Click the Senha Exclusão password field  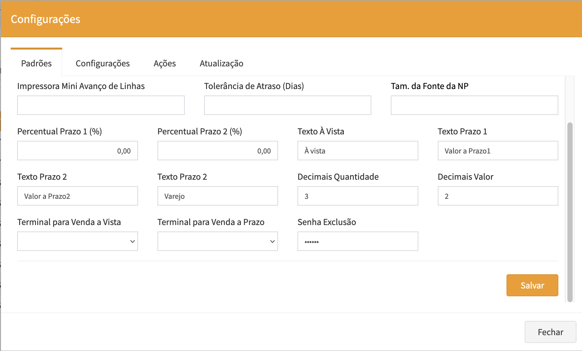click(357, 241)
